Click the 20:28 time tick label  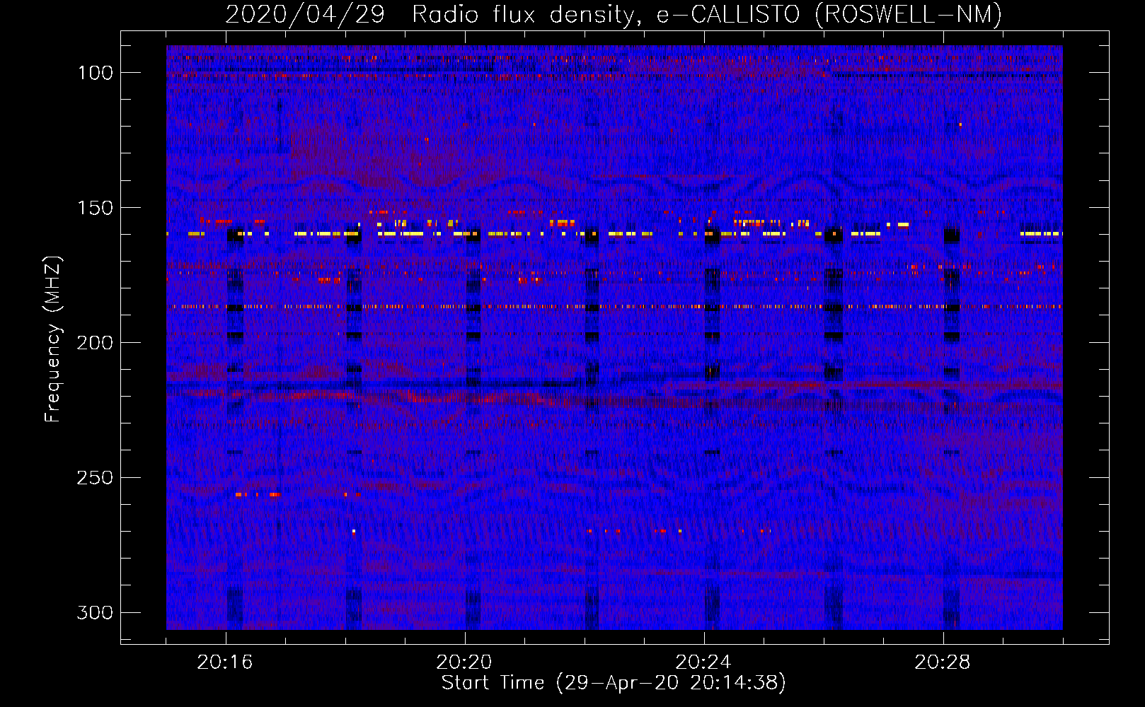(x=943, y=662)
